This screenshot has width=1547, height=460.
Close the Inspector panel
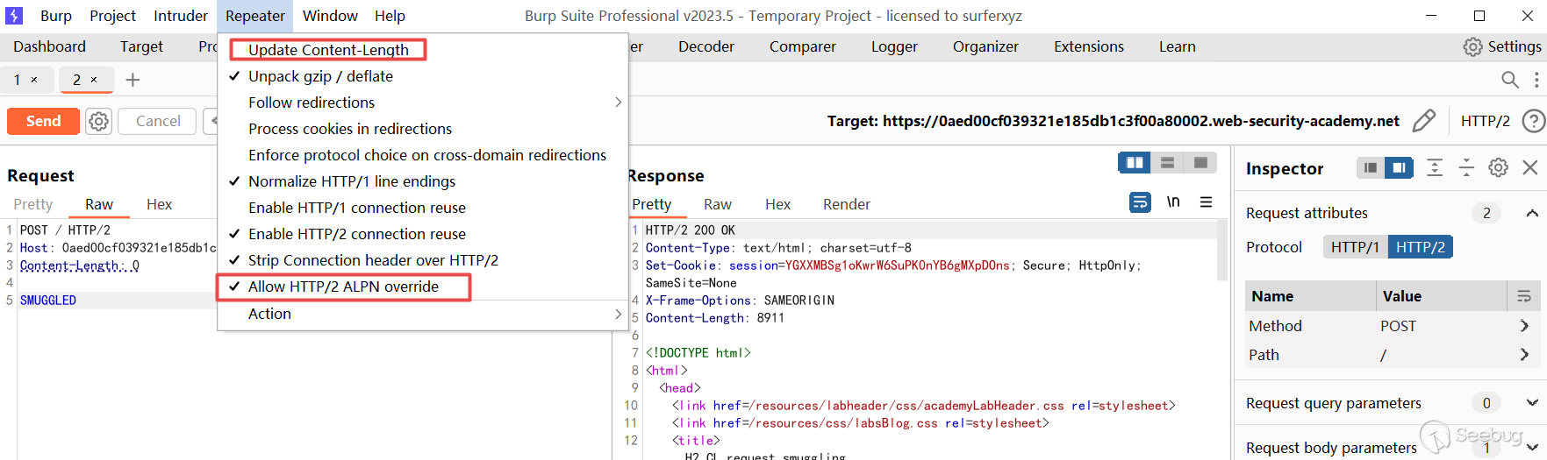pyautogui.click(x=1530, y=167)
